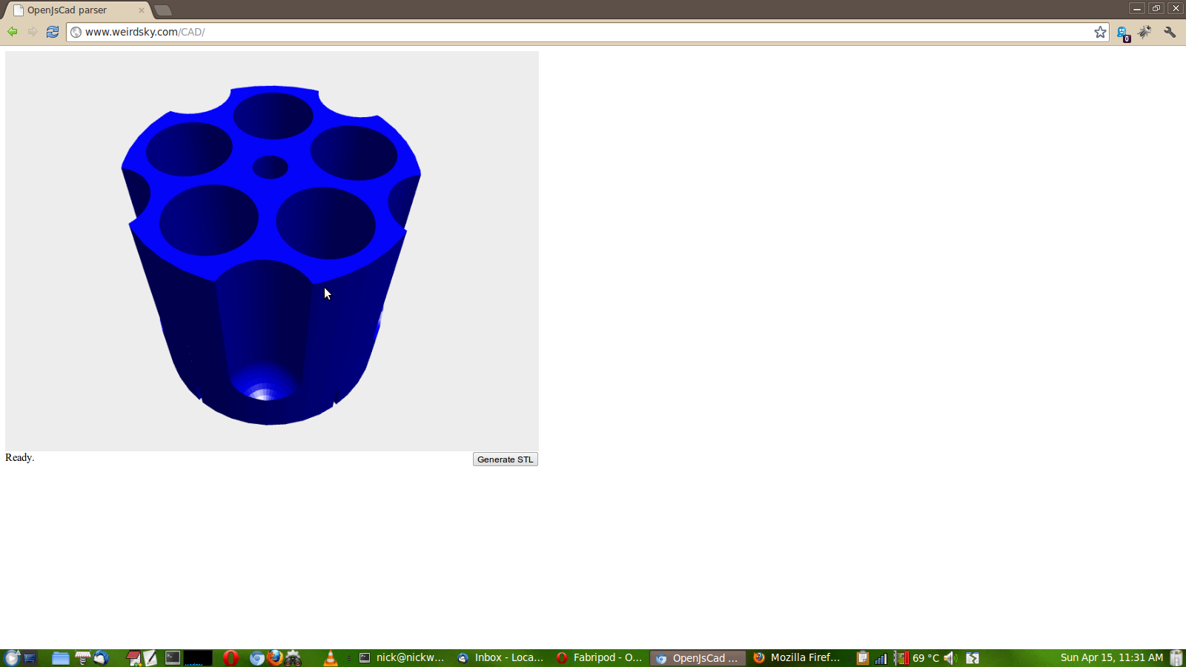1186x667 pixels.
Task: Open the printer launcher icon in the taskbar
Action: click(x=82, y=657)
